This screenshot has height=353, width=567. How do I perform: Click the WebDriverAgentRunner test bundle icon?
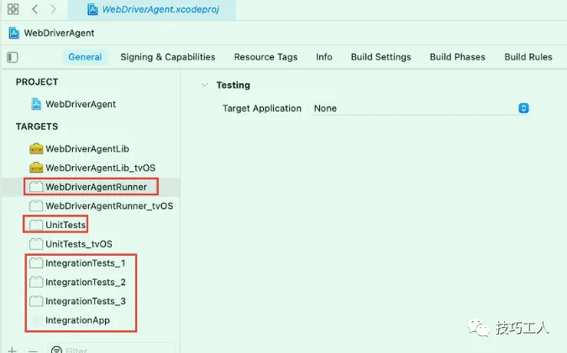click(x=36, y=187)
